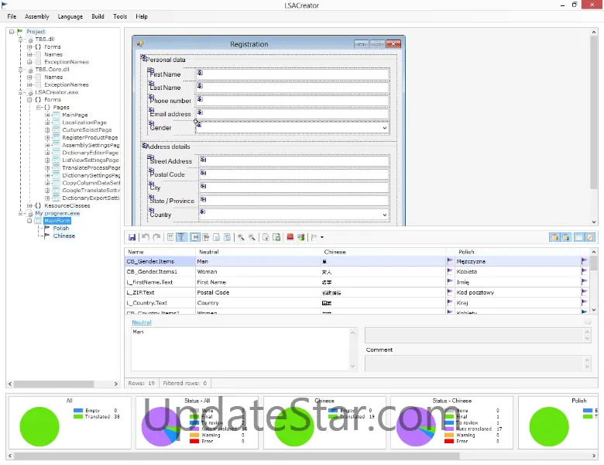Viewport: 604px width, 465px height.
Task: Open the Assembly menu
Action: (36, 16)
